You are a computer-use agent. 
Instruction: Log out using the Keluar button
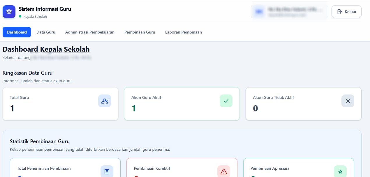pos(346,12)
